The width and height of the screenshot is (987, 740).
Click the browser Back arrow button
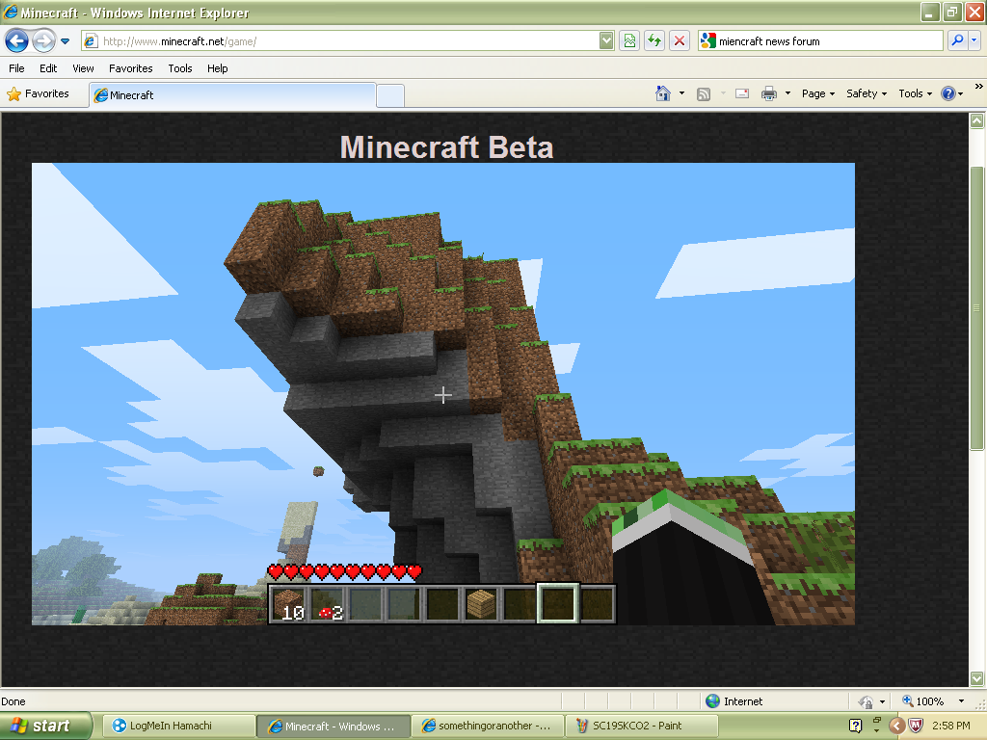17,41
